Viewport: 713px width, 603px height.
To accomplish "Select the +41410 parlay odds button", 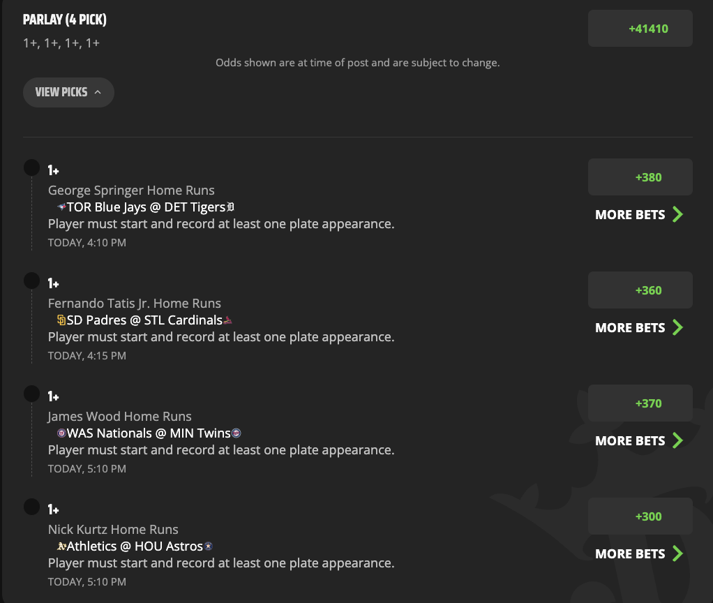I will pyautogui.click(x=640, y=29).
